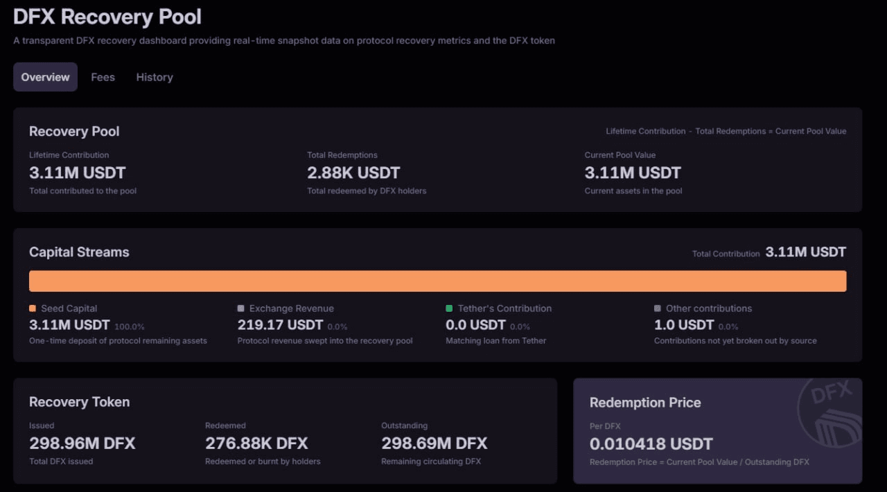Open the History tab
Viewport: 887px width, 492px height.
155,77
